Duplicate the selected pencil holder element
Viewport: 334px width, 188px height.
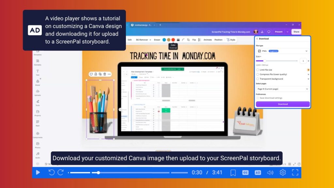[x=100, y=74]
